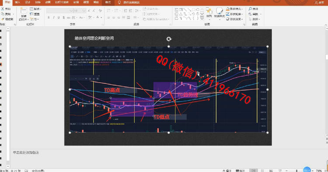The height and width of the screenshot is (172, 328).
Task: Select the straight line shape in gallery
Action: click(185, 10)
